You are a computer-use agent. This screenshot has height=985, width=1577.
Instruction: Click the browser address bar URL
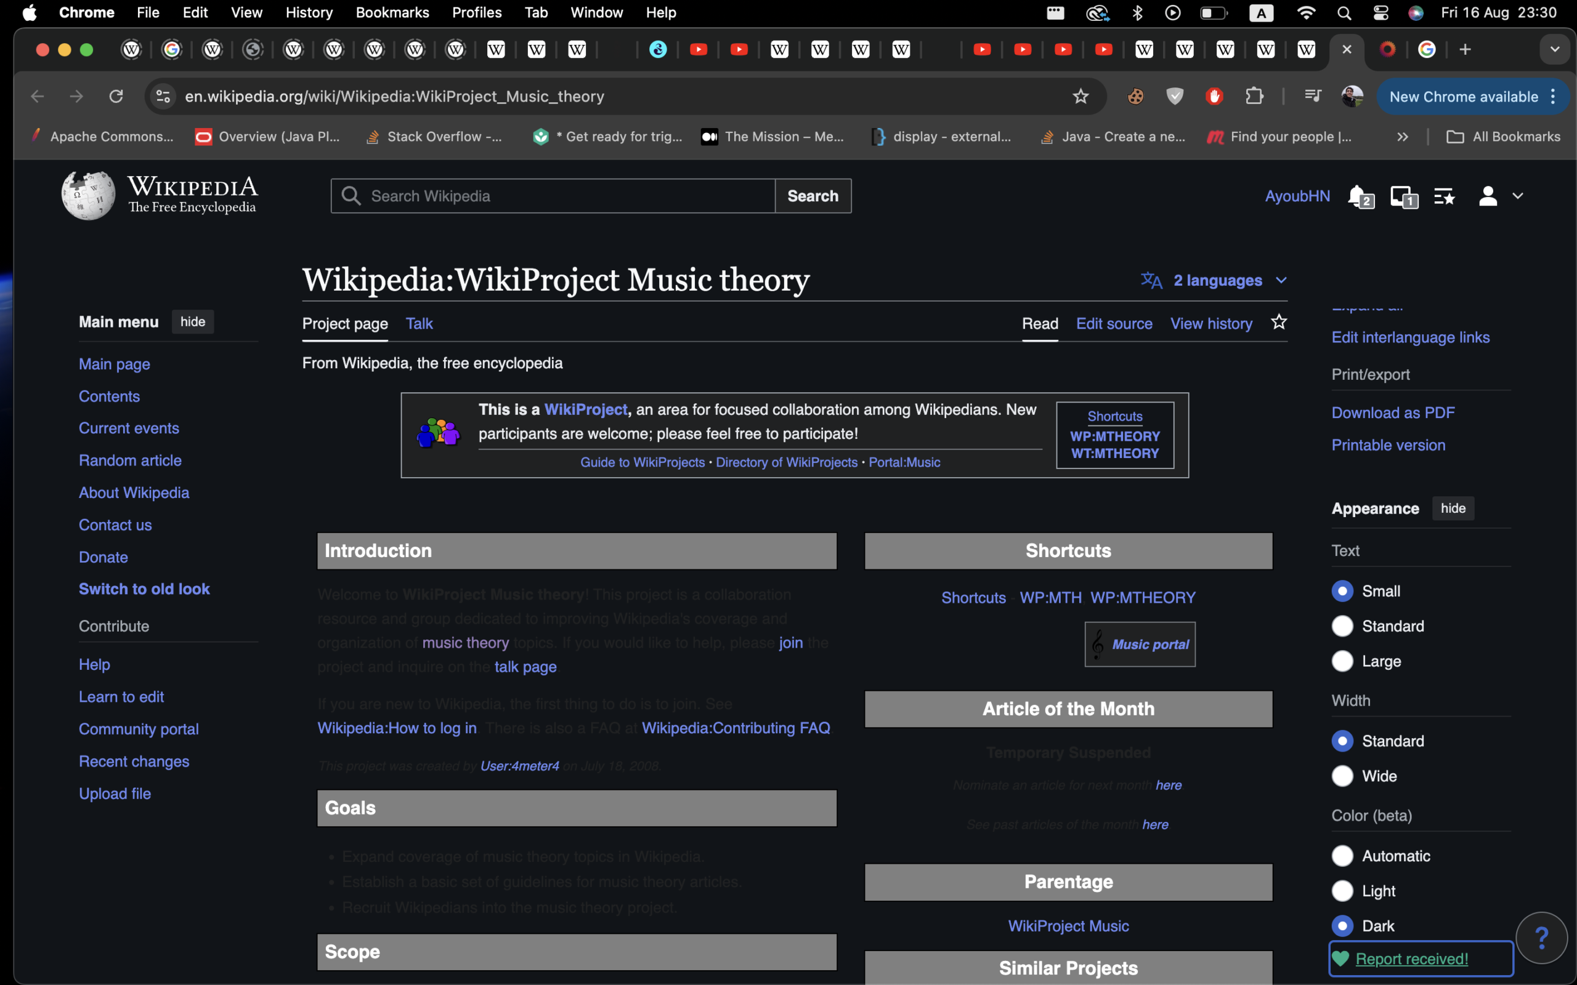point(395,97)
